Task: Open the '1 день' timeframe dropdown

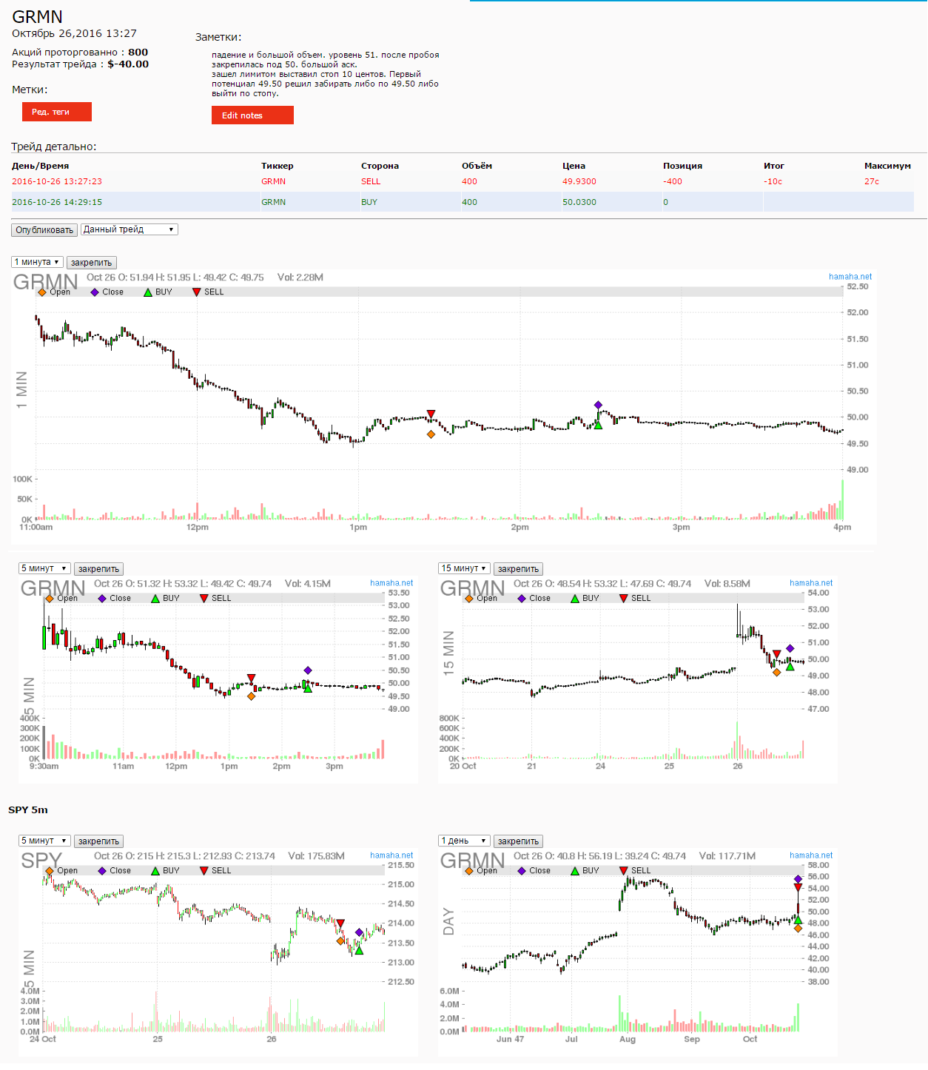Action: [464, 841]
